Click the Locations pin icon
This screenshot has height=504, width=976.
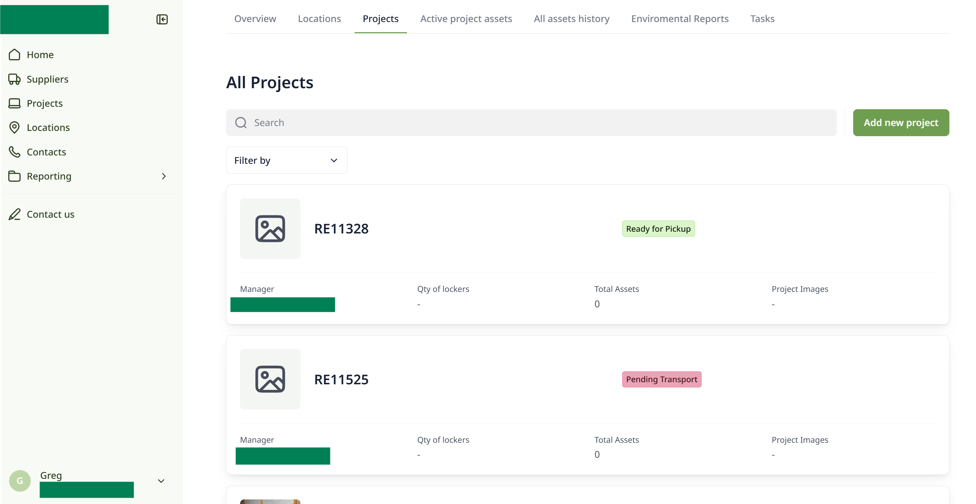click(x=14, y=128)
